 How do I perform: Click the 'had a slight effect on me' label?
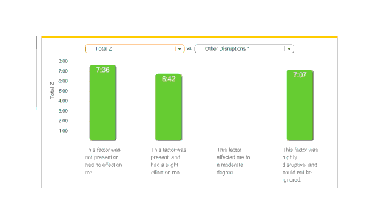pos(169,161)
